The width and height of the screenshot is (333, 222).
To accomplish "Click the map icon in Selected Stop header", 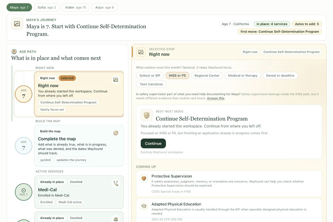I will pos(141,52).
